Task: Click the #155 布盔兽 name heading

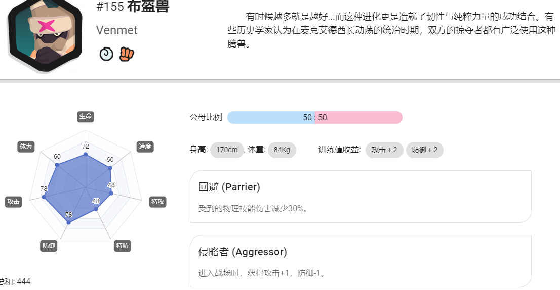Action: 133,7
